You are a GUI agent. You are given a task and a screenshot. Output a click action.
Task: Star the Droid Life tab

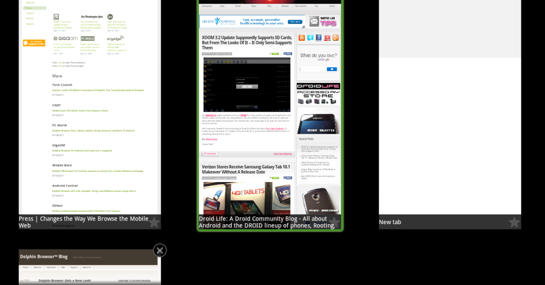334,222
